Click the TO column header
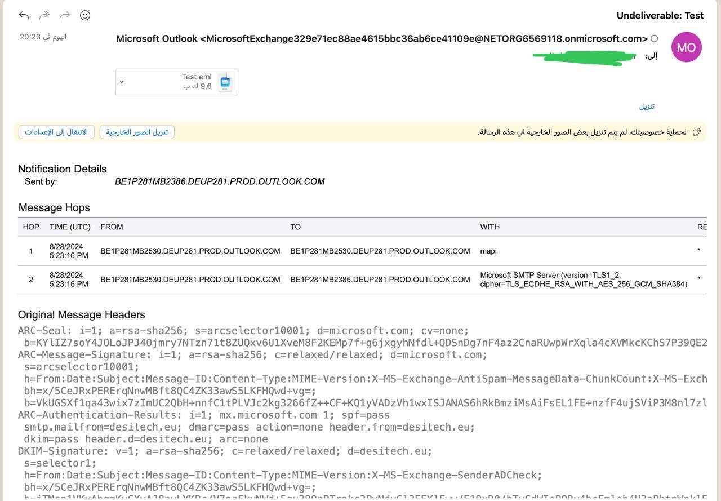Image resolution: width=721 pixels, height=501 pixels. [296, 227]
